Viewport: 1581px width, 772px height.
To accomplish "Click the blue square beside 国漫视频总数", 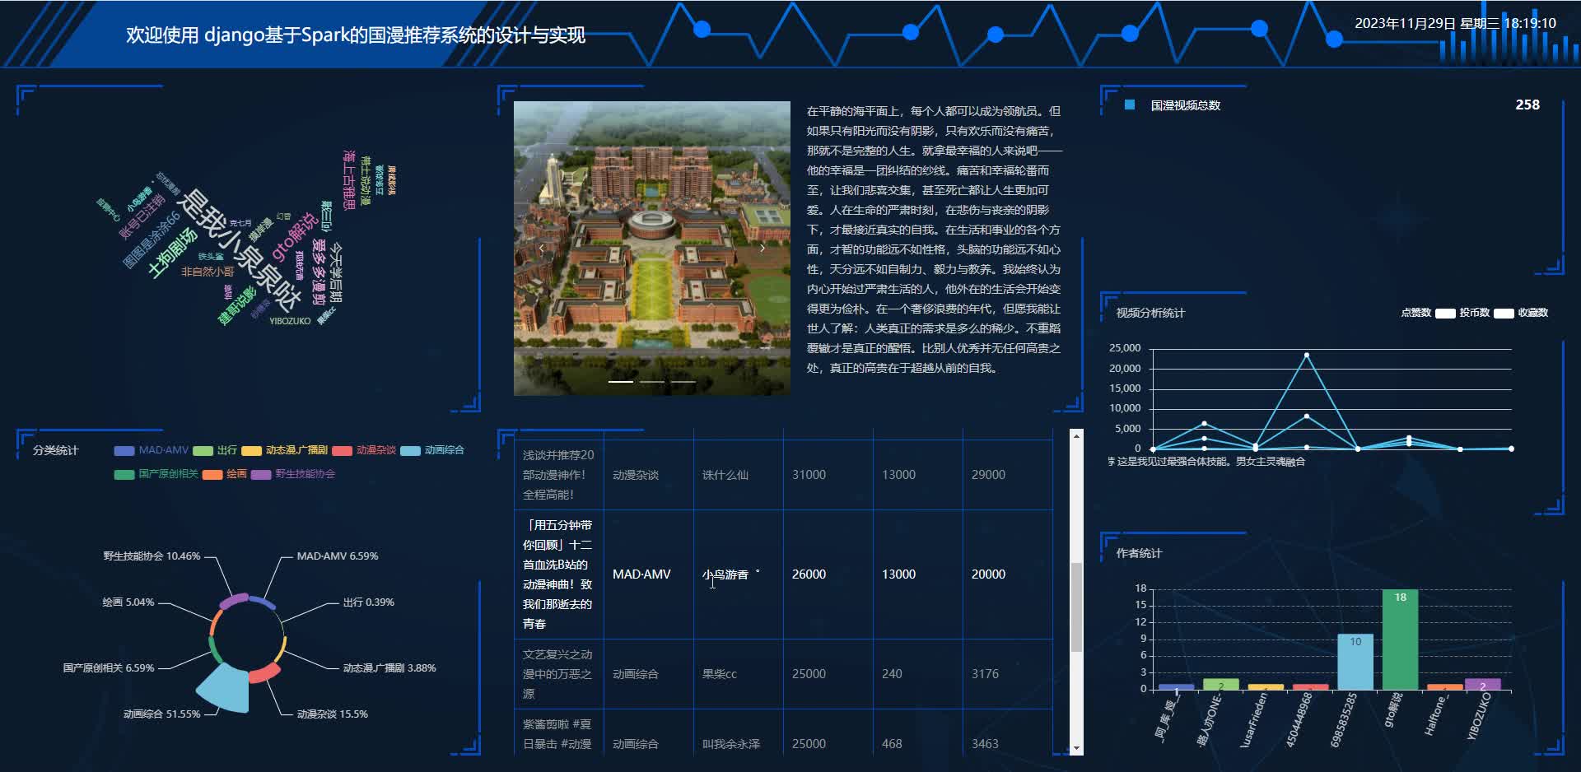I will [1130, 105].
